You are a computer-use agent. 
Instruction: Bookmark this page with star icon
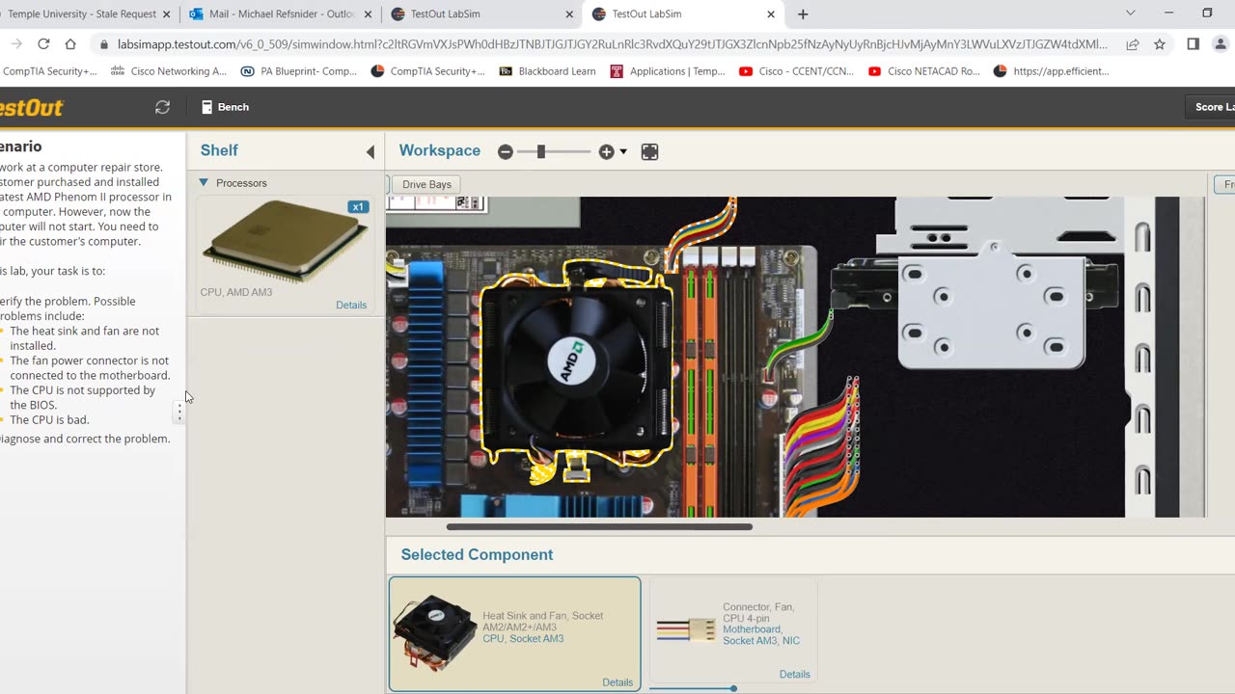[1160, 44]
